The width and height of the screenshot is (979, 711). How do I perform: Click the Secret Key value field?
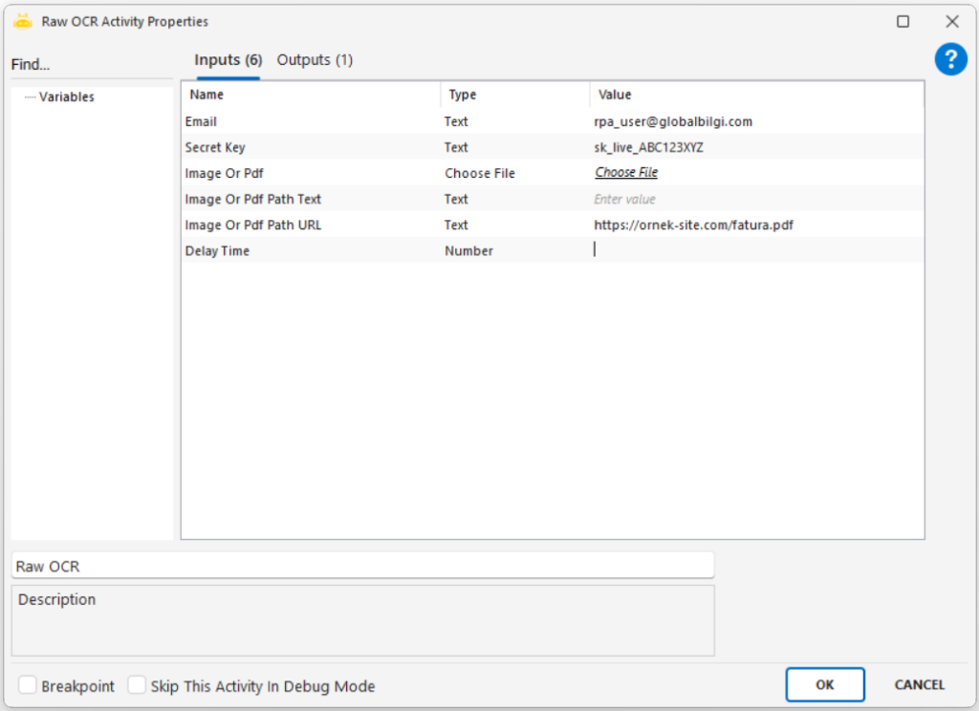tap(755, 147)
